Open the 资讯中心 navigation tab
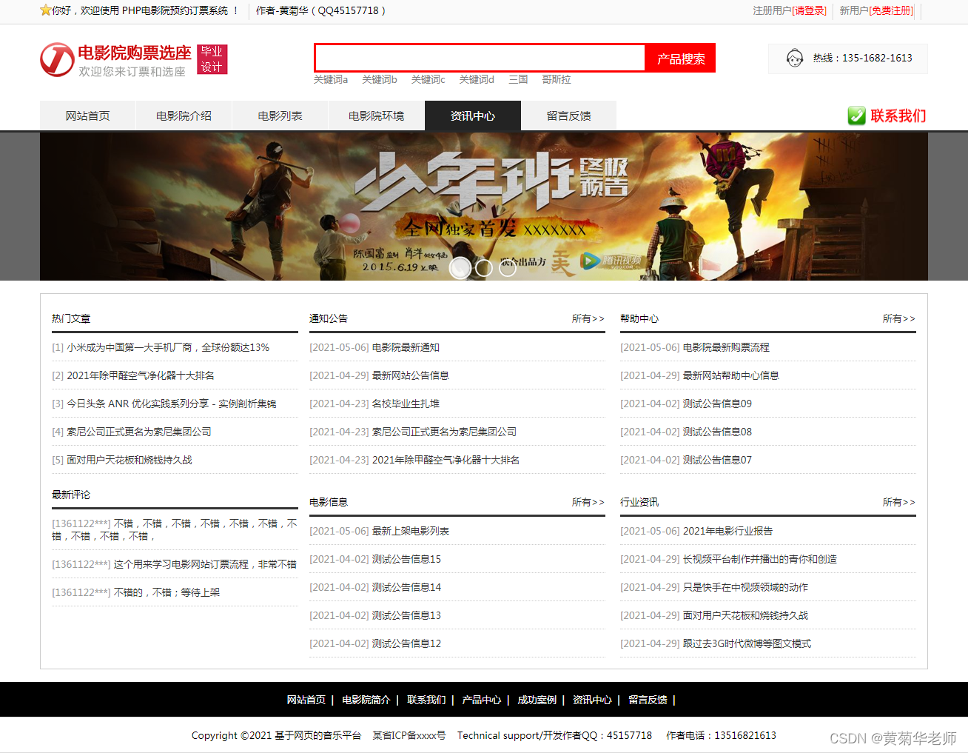 click(473, 116)
